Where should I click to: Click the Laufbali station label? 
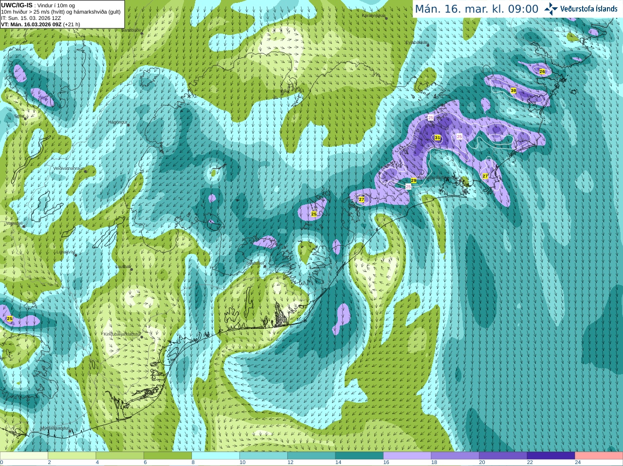(x=124, y=267)
